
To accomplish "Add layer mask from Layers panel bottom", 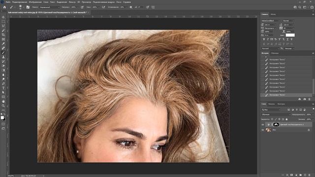I will [x=292, y=175].
